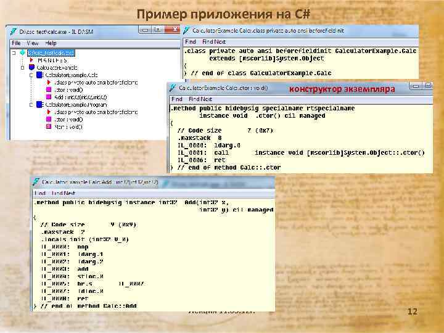
Task: Select the CalculatorExample namespace entry
Action: coord(57,68)
